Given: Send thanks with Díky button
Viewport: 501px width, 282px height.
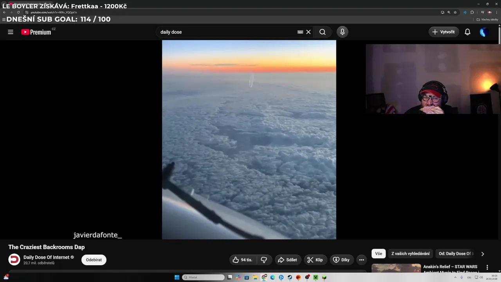Looking at the screenshot, I should click(x=341, y=260).
